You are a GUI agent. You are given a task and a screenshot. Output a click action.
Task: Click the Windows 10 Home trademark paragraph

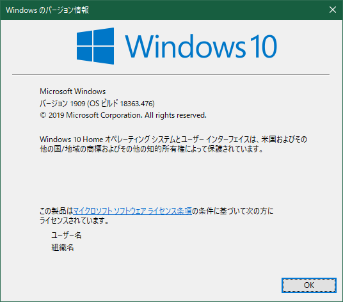pos(173,144)
